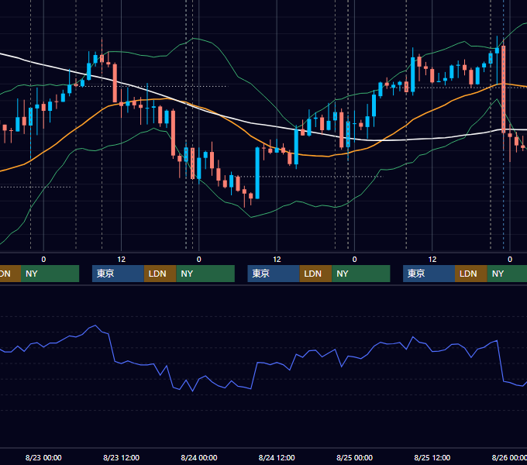Click the LDN session block for 8/23
Screen dimensions: 527x465
tap(160, 274)
